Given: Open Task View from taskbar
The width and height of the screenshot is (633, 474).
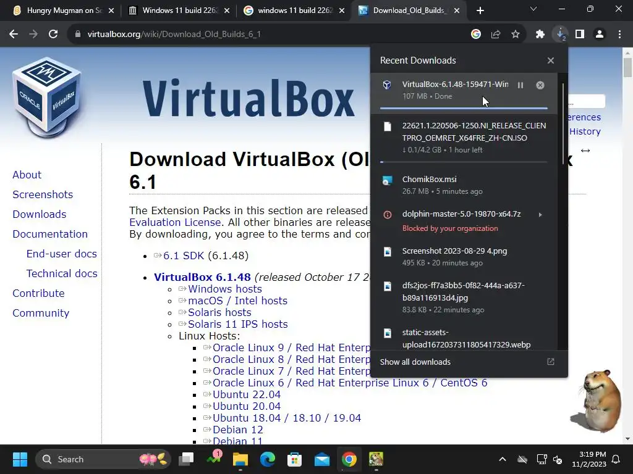Looking at the screenshot, I should [187, 459].
